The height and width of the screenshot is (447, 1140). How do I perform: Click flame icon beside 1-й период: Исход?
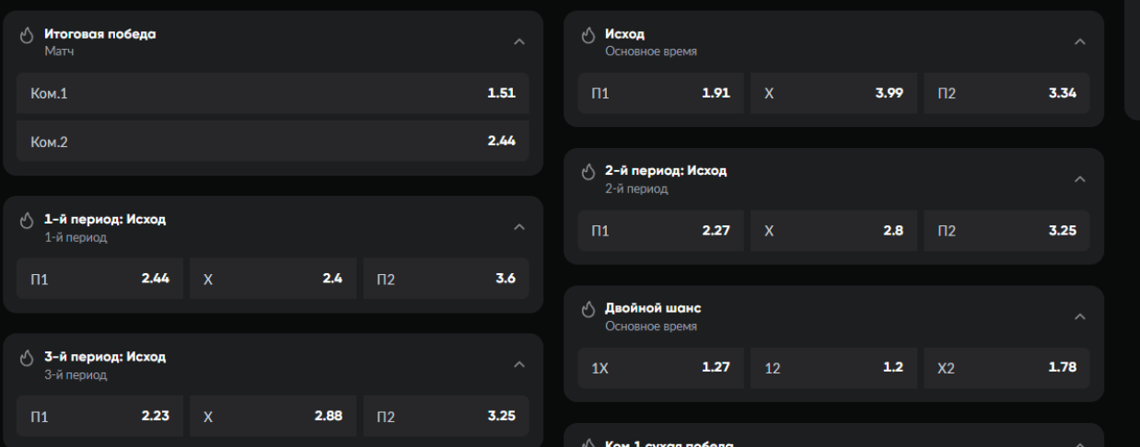27,221
